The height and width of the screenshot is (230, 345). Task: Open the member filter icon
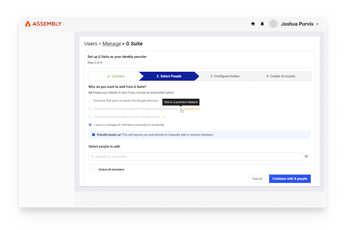[306, 157]
